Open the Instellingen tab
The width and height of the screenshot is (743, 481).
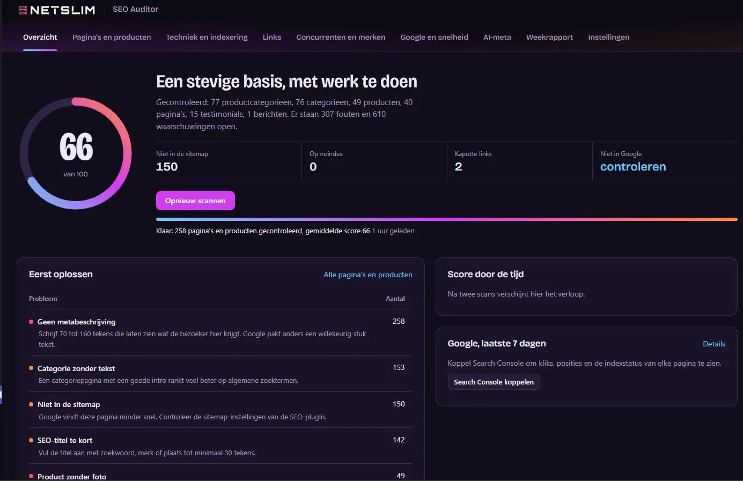(608, 37)
